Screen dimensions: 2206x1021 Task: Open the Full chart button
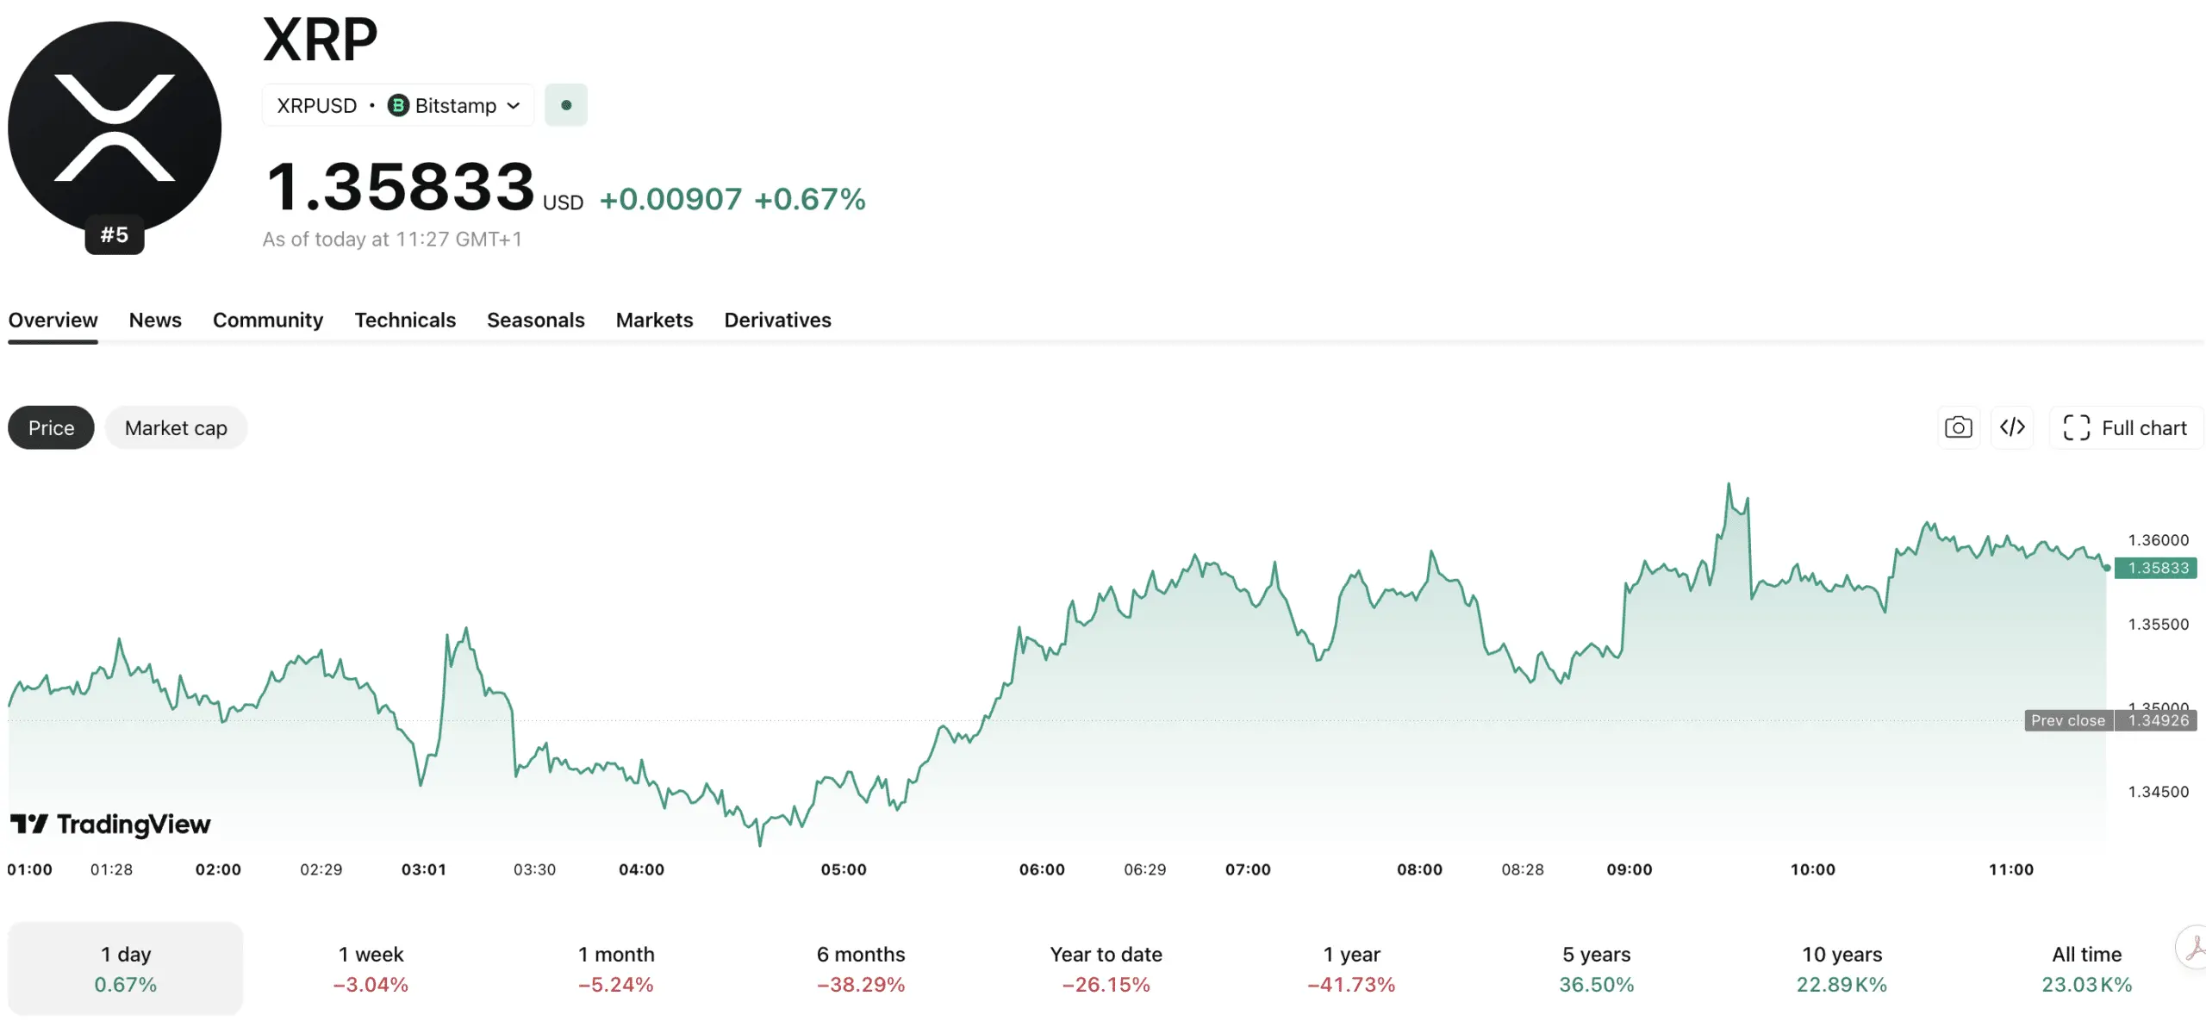[x=2125, y=427]
